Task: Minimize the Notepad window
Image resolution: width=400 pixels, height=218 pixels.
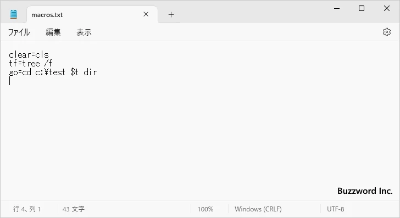Action: coord(337,8)
